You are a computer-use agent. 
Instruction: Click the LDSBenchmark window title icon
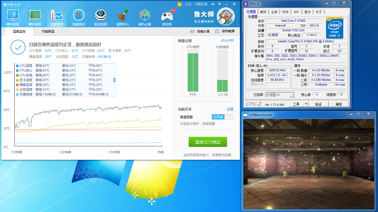pos(245,115)
